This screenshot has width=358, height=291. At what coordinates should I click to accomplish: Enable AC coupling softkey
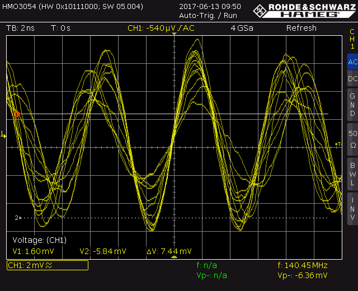pyautogui.click(x=352, y=63)
